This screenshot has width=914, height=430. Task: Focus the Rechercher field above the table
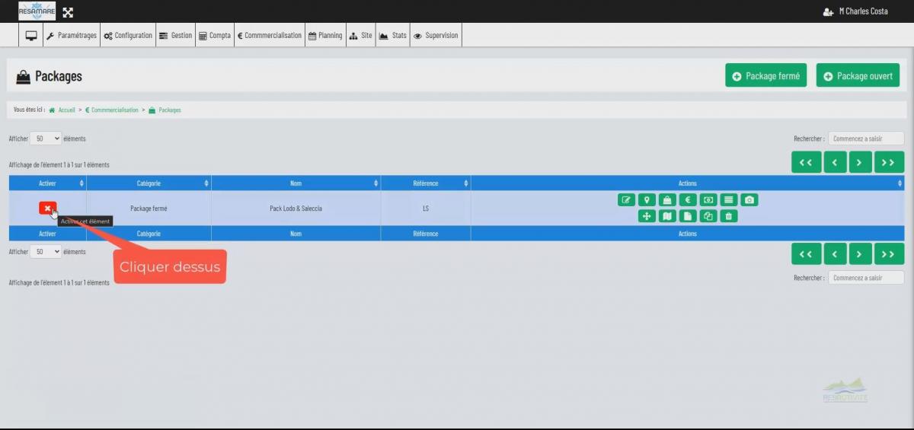tap(866, 139)
